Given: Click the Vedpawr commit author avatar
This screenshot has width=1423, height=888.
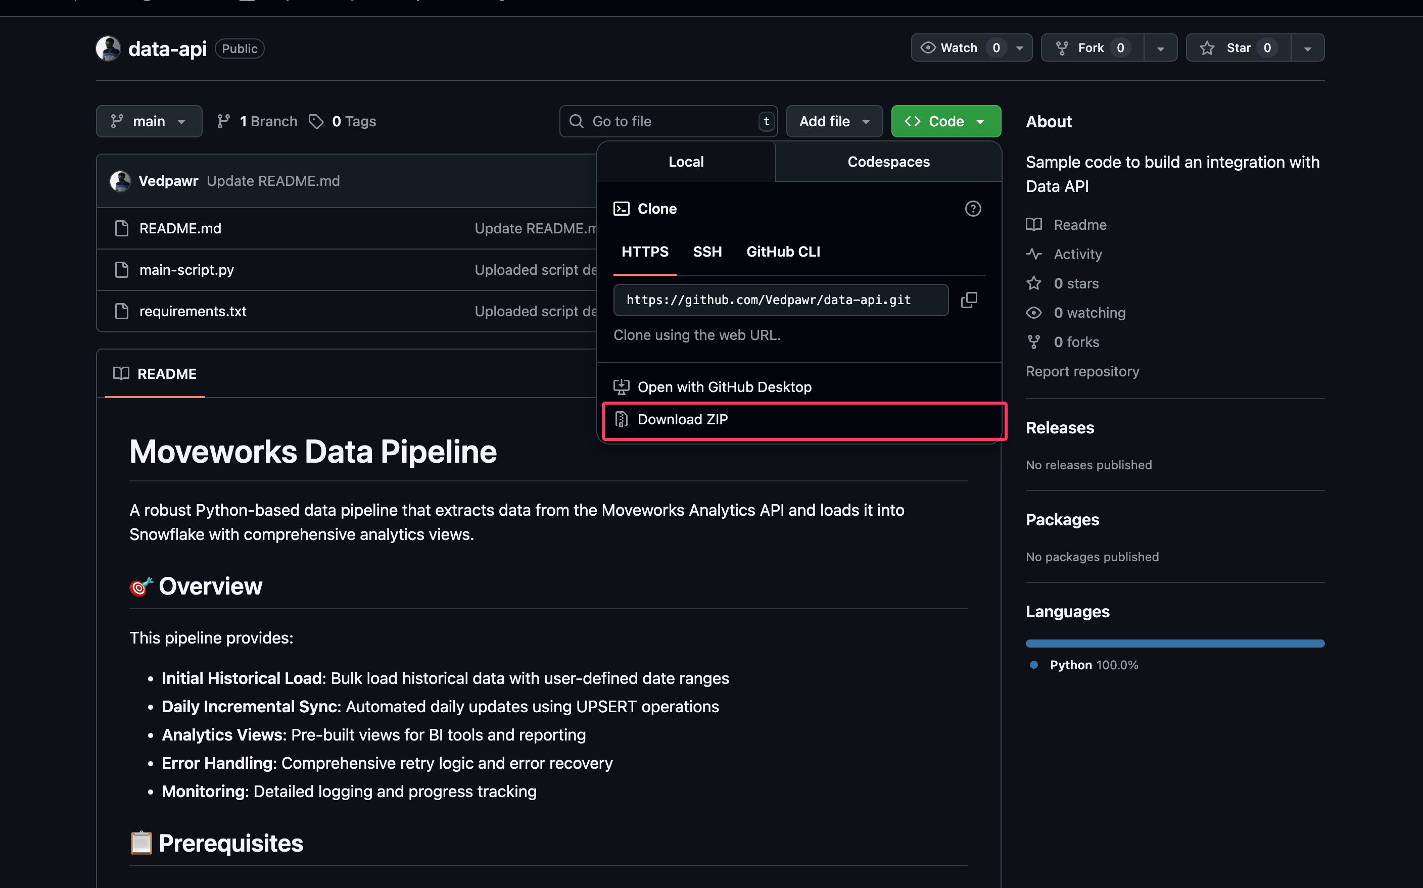Looking at the screenshot, I should tap(120, 181).
